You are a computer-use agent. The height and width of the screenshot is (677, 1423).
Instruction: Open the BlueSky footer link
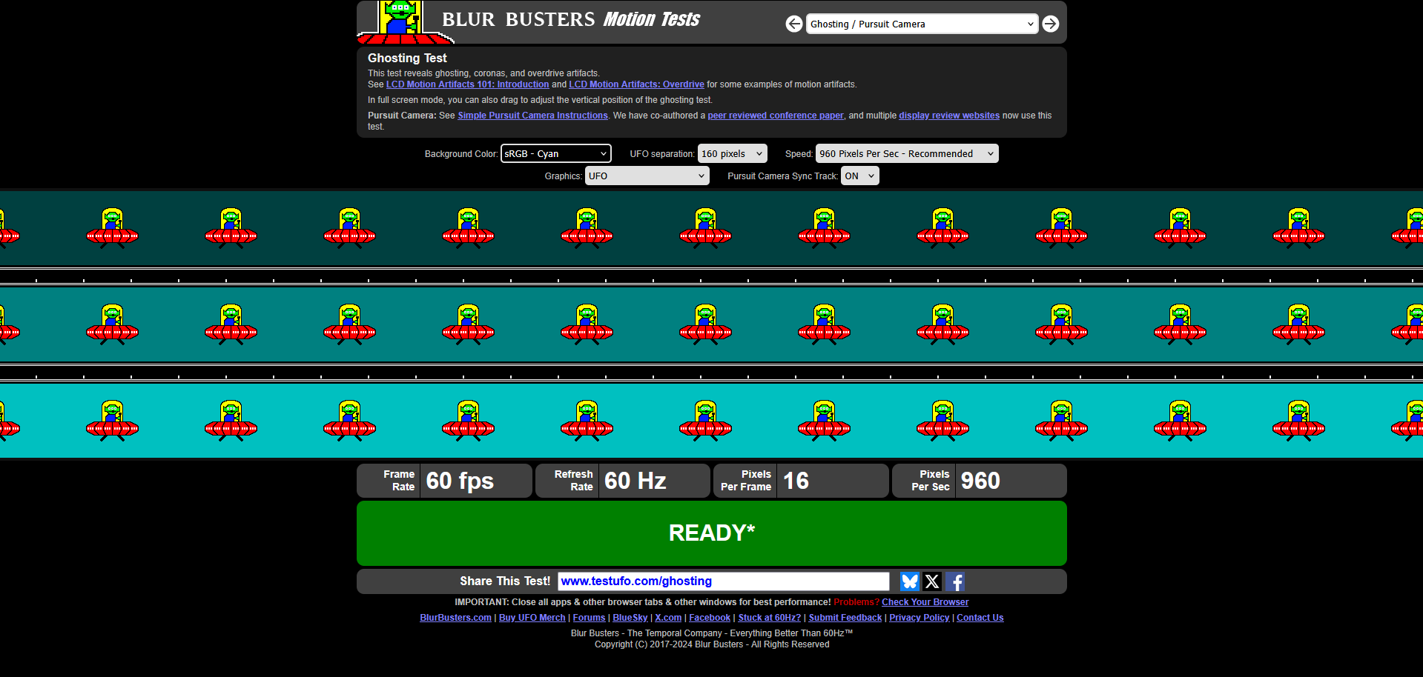coord(630,618)
